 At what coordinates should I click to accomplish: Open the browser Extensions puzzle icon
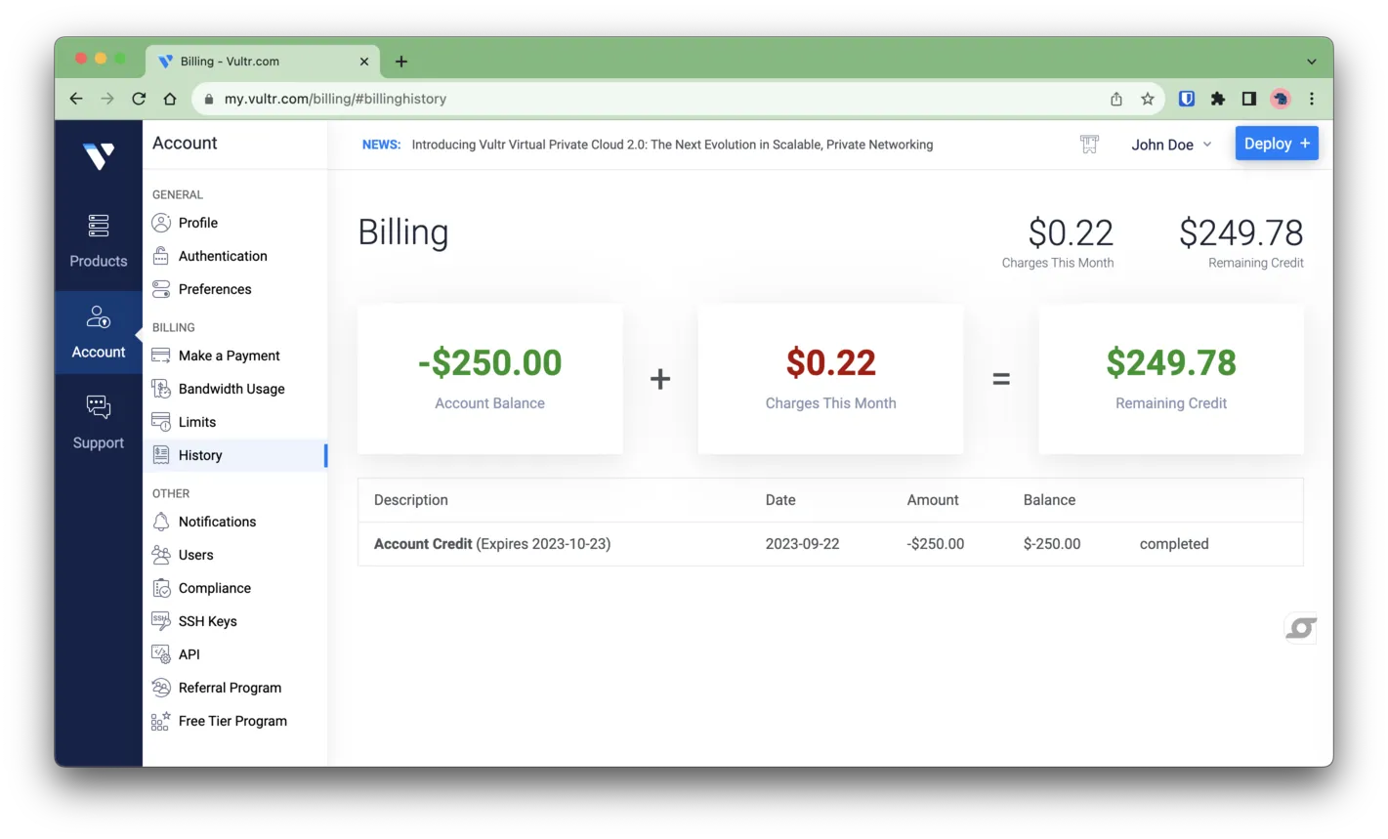click(x=1218, y=99)
